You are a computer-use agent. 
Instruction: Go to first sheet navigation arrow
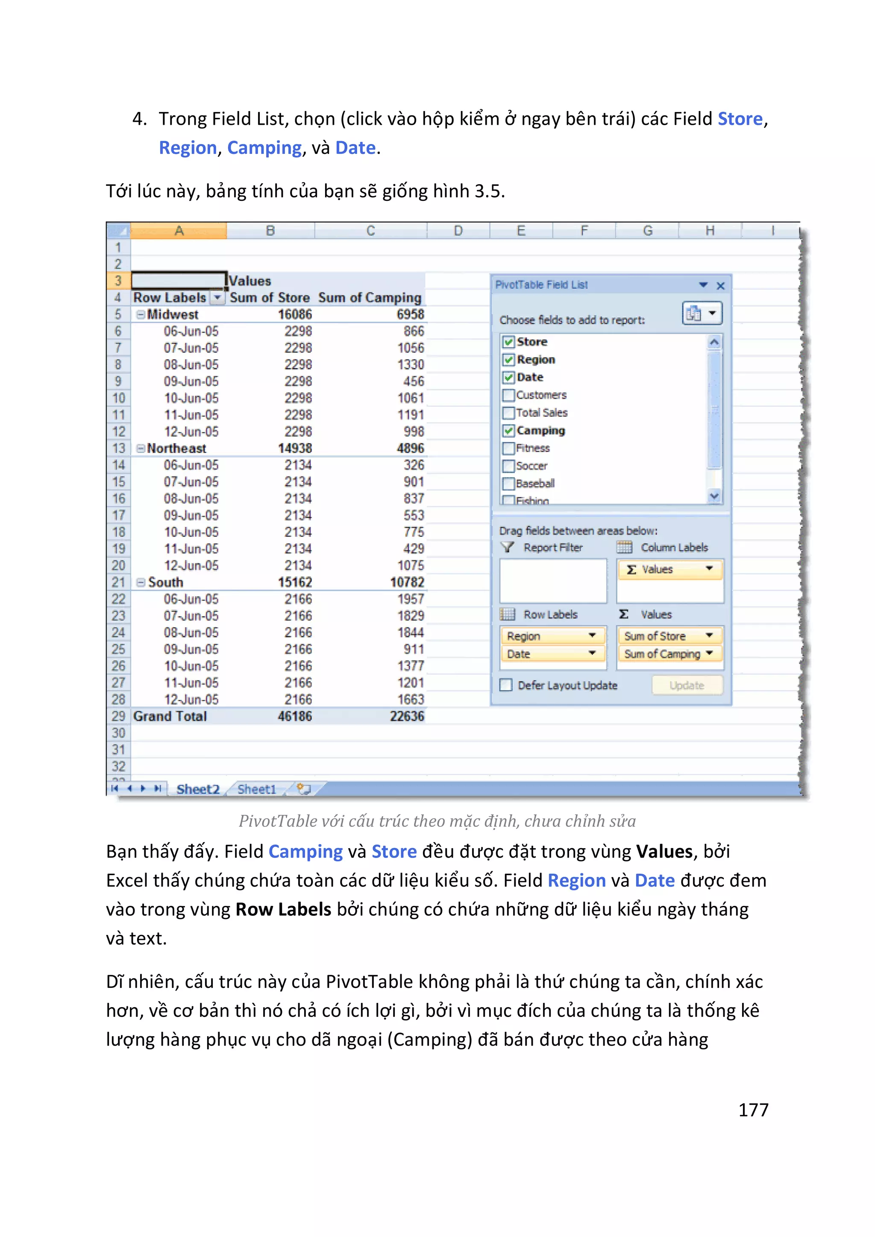pyautogui.click(x=114, y=788)
